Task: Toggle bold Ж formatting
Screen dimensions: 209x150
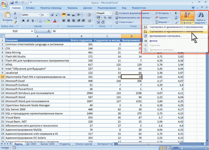Action: (x=23, y=21)
